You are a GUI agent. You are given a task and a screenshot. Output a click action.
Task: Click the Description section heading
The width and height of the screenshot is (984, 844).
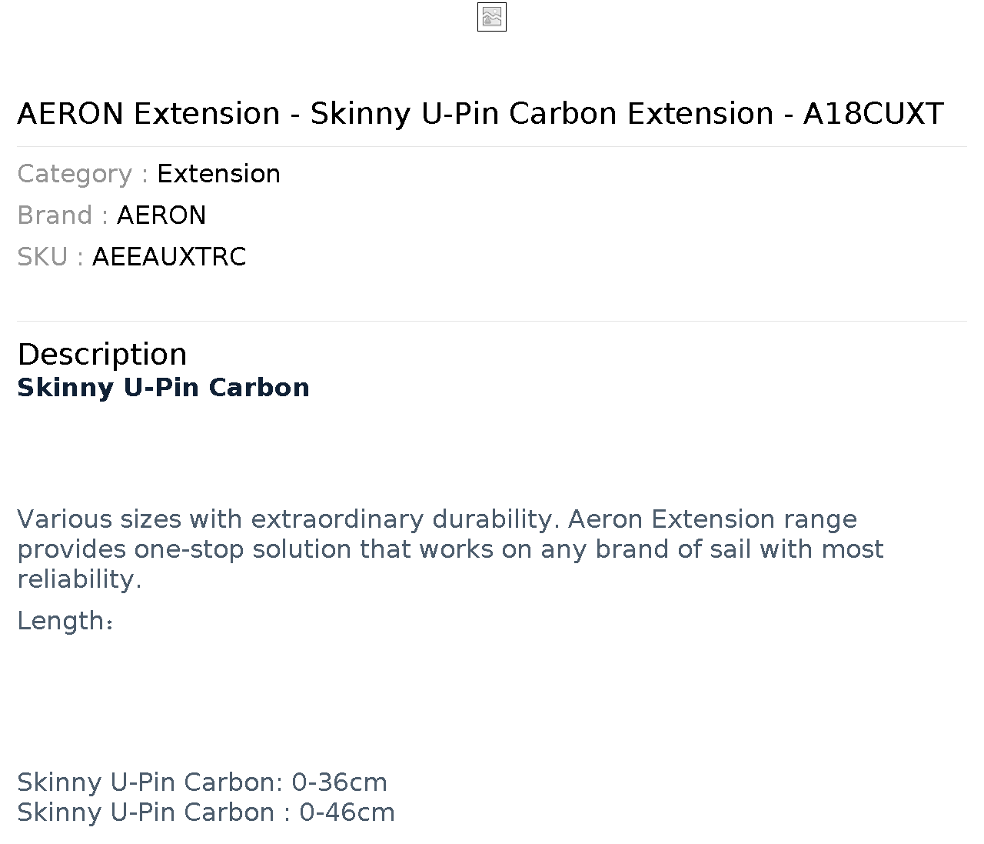tap(102, 354)
